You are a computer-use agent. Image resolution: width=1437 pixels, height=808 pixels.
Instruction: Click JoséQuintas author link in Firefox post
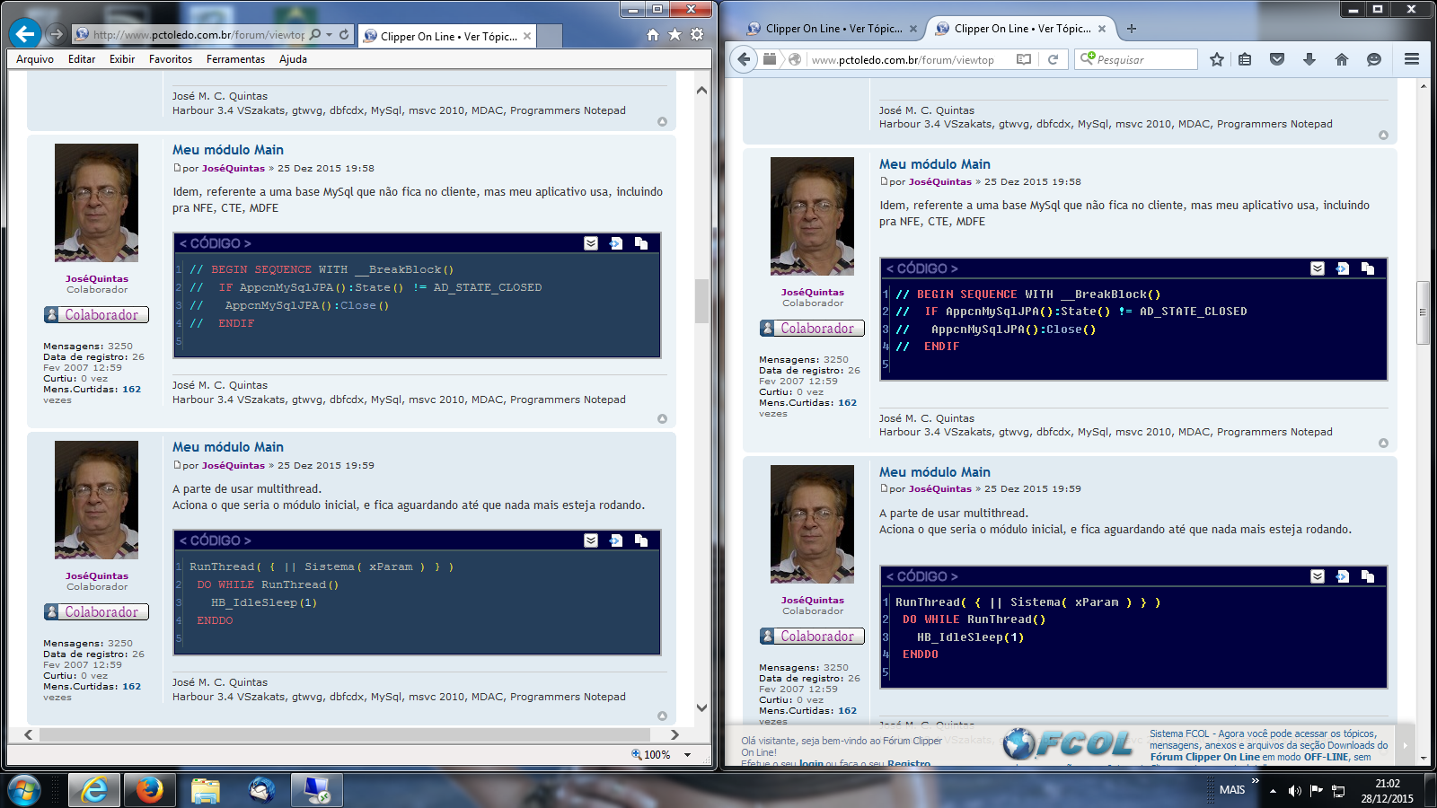coord(939,182)
